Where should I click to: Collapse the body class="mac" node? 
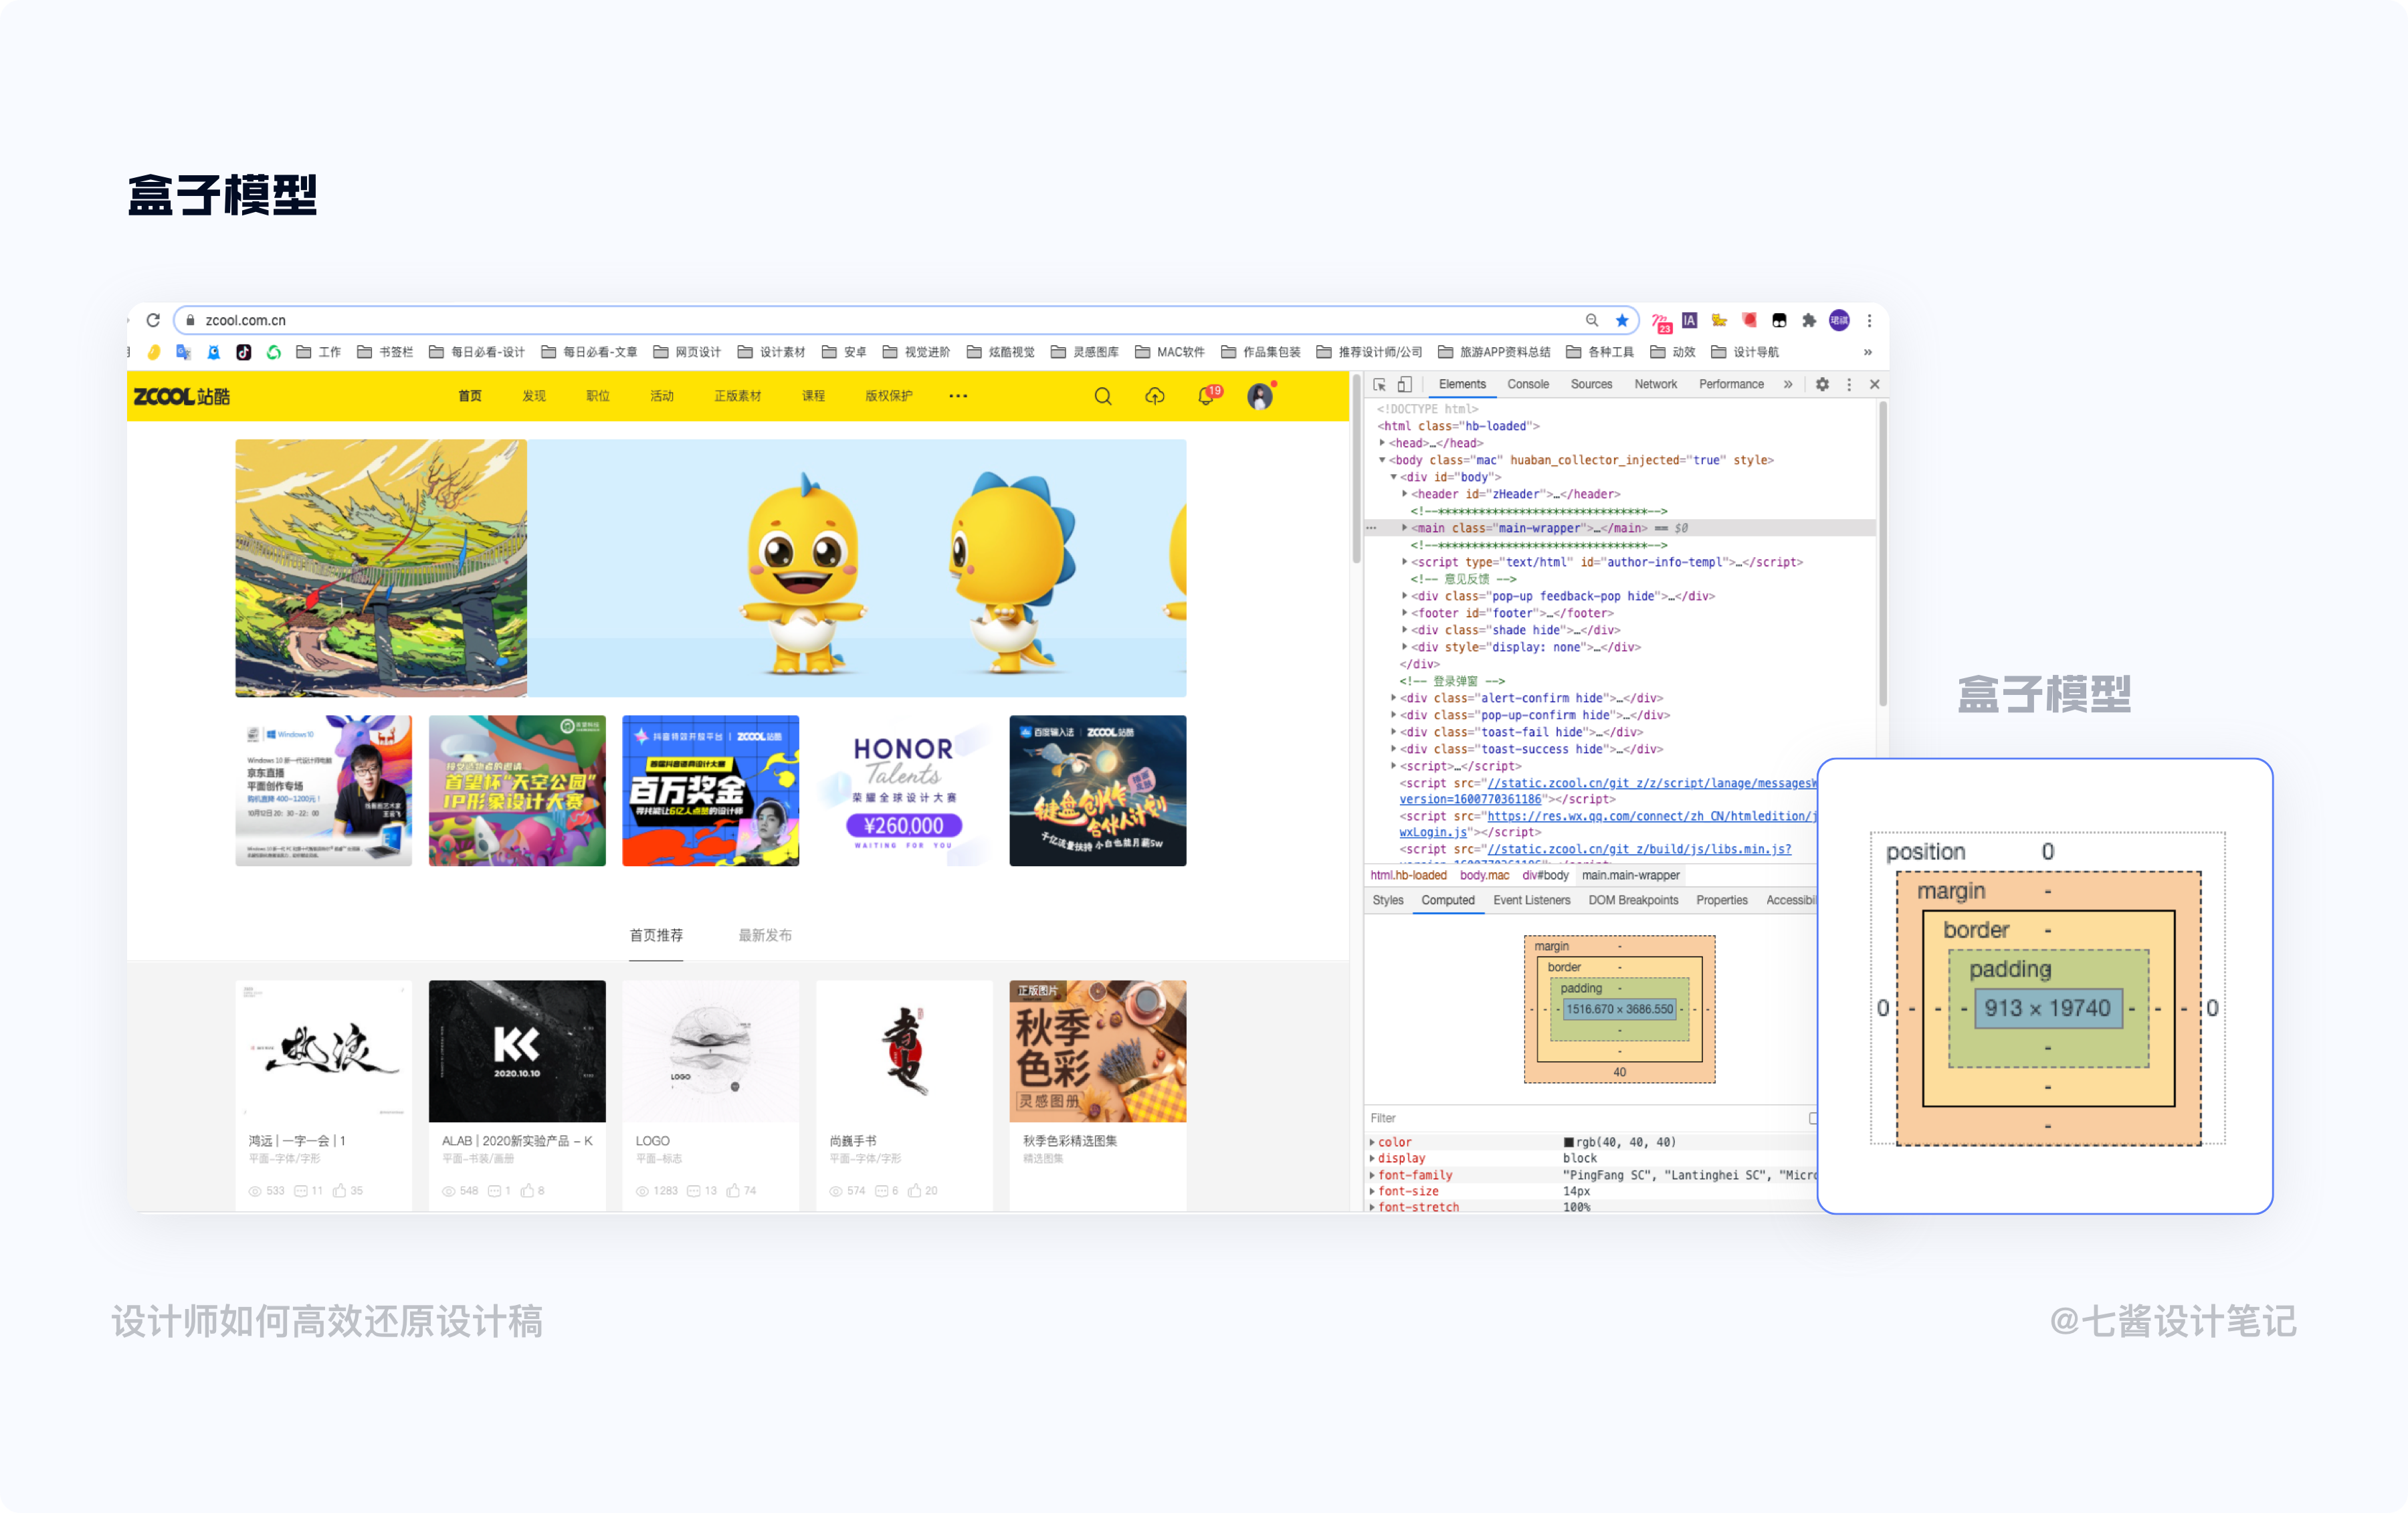tap(1383, 460)
